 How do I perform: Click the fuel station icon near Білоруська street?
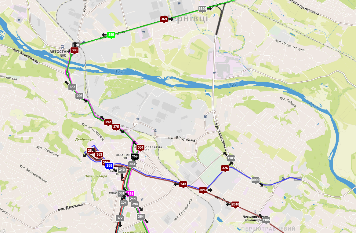(x=155, y=131)
